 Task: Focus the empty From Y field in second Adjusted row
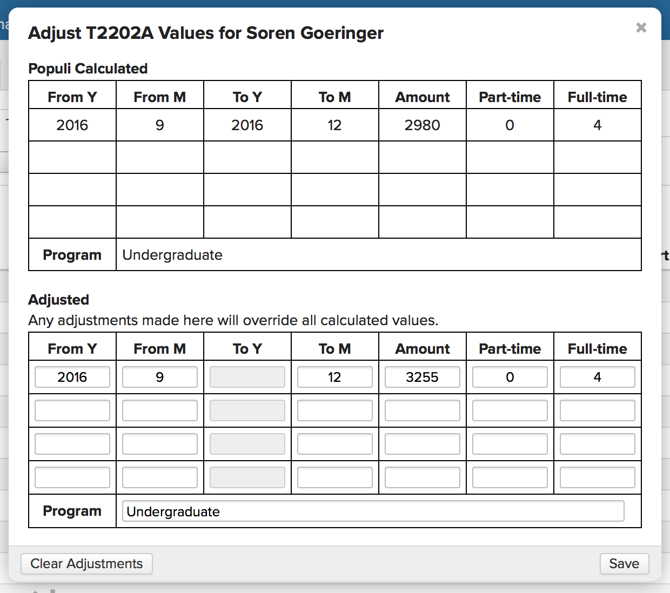(x=72, y=410)
